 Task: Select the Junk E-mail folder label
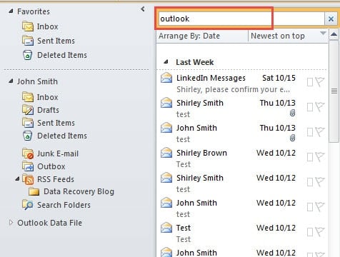pos(58,153)
